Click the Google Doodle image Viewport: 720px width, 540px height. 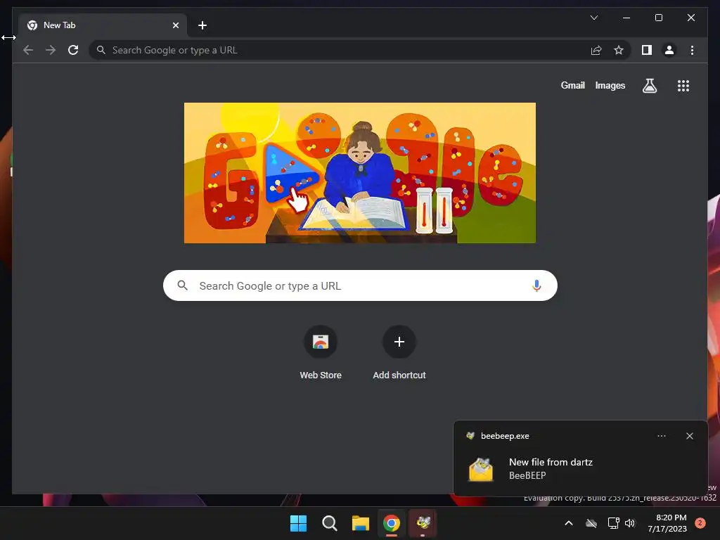click(x=359, y=173)
